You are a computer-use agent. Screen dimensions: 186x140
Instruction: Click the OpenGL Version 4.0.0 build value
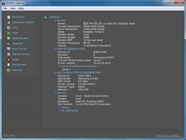tap(92, 96)
